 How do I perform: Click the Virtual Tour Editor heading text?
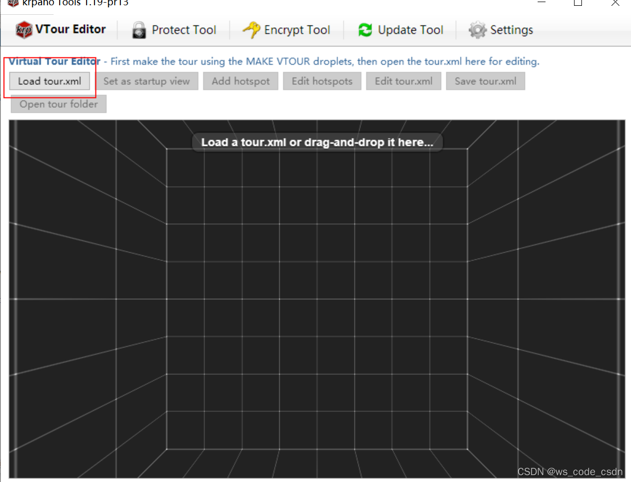[x=54, y=62]
